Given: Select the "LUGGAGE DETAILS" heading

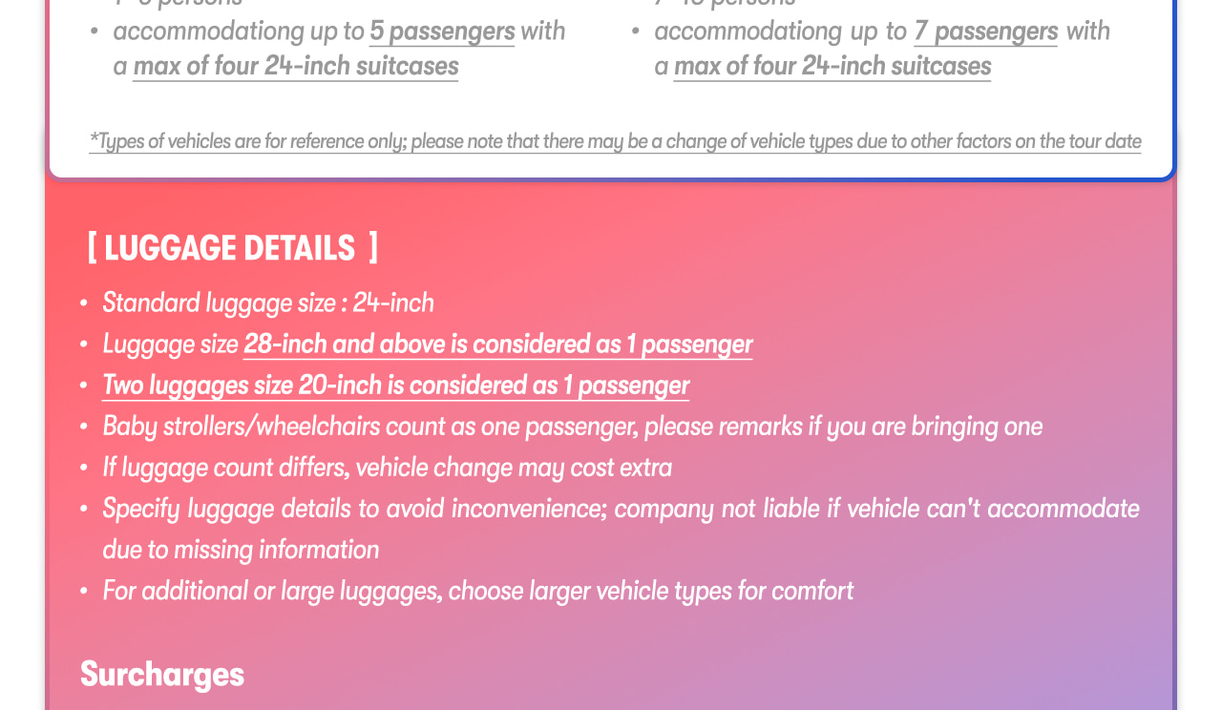Looking at the screenshot, I should point(232,248).
